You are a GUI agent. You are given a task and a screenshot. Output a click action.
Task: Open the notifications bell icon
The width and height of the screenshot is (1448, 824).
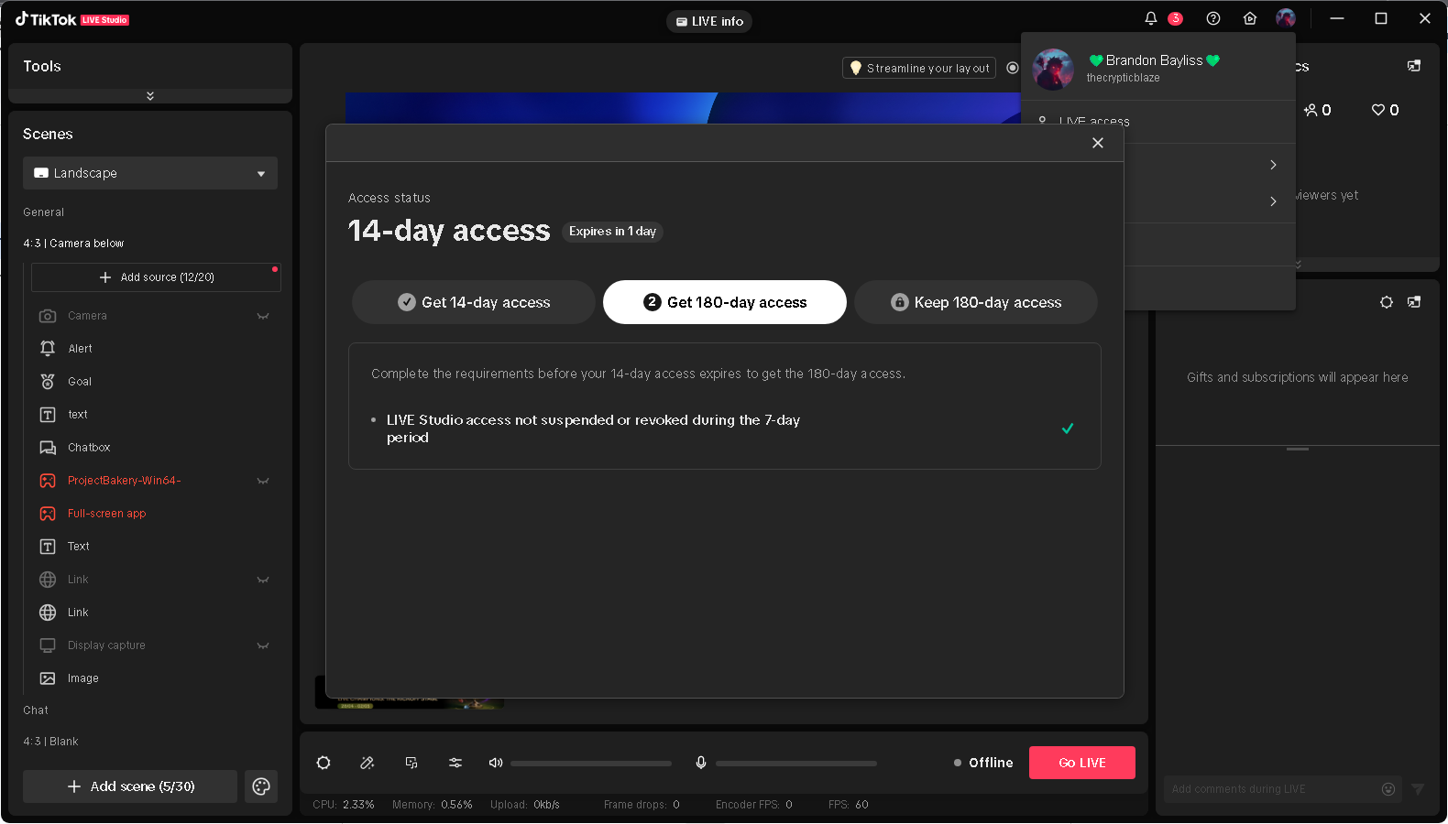1151,18
